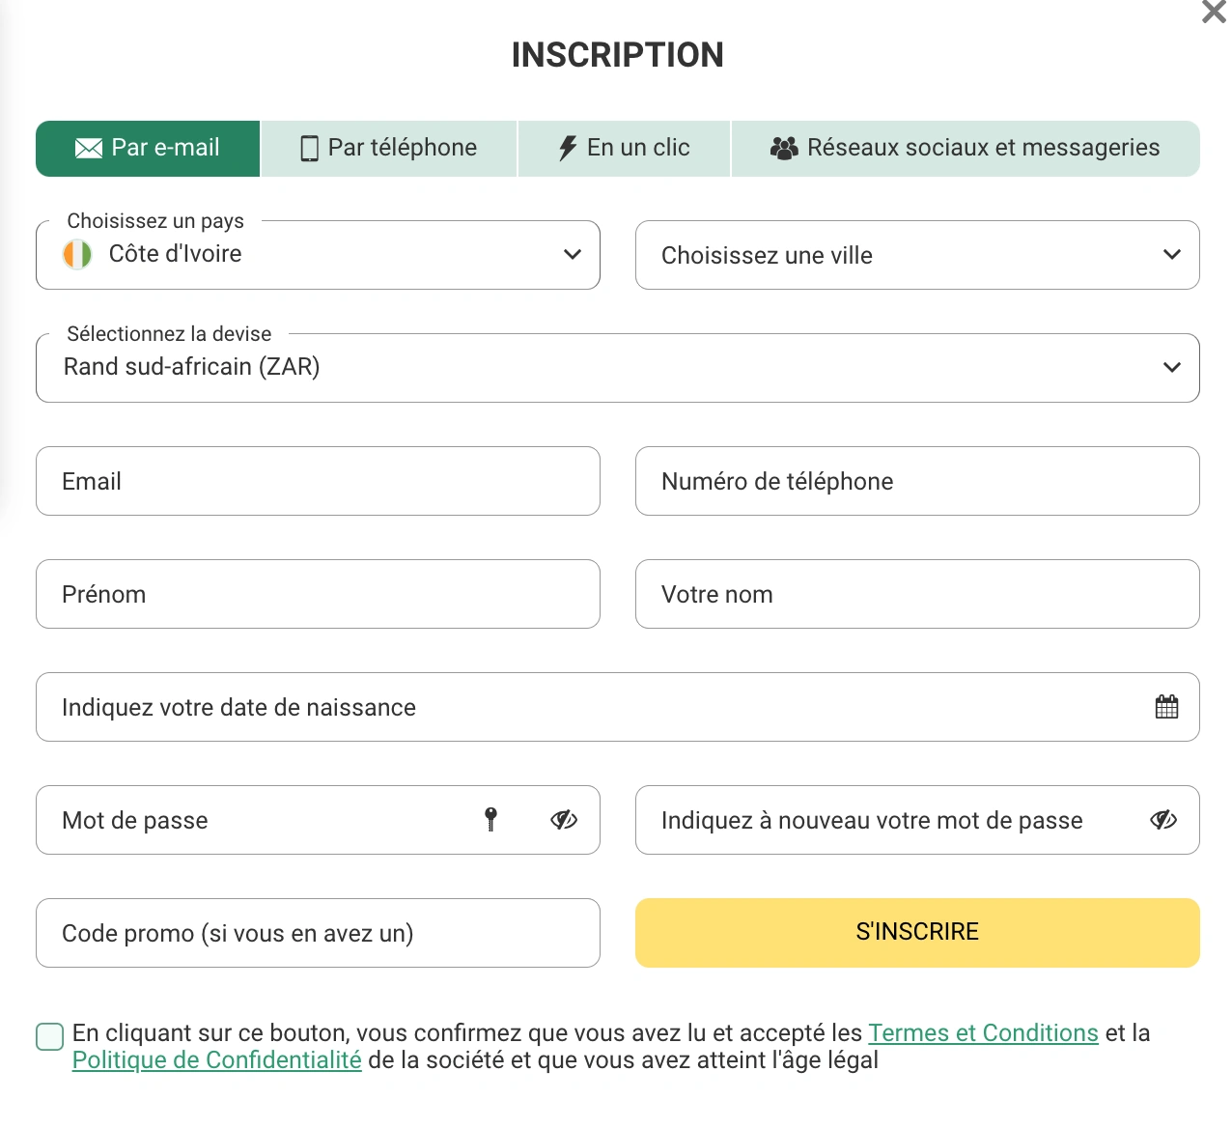Viewport: 1232px width, 1128px height.
Task: Click the key icon password generator
Action: (x=490, y=819)
